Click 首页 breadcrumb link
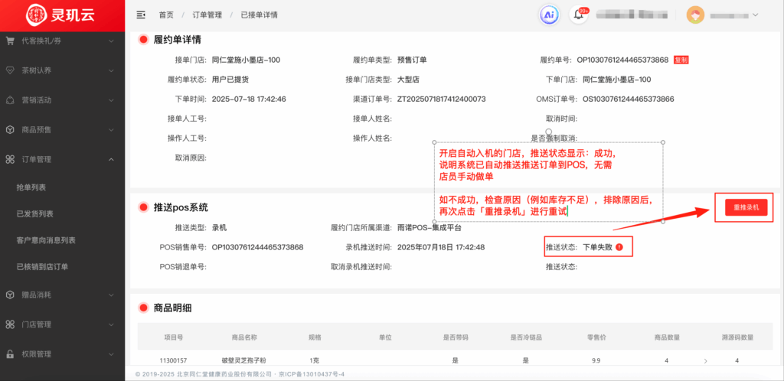The image size is (784, 381). pos(166,15)
